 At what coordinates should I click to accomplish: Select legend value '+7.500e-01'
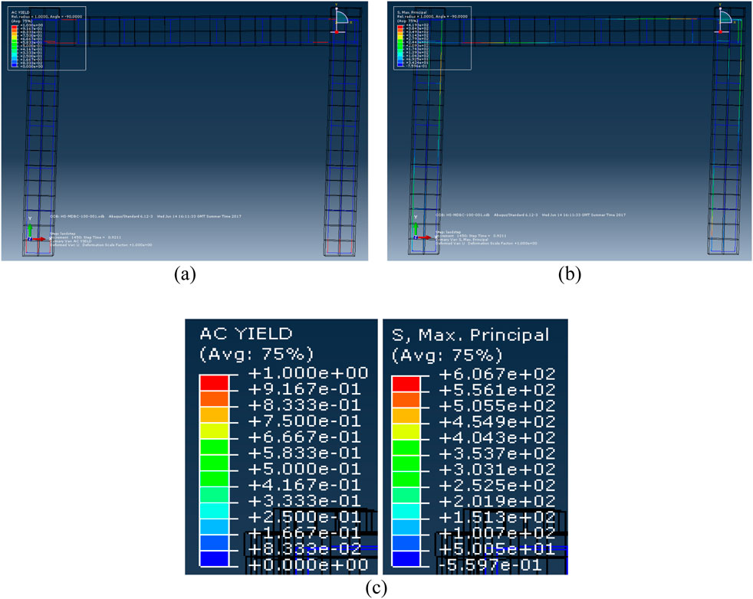click(304, 421)
